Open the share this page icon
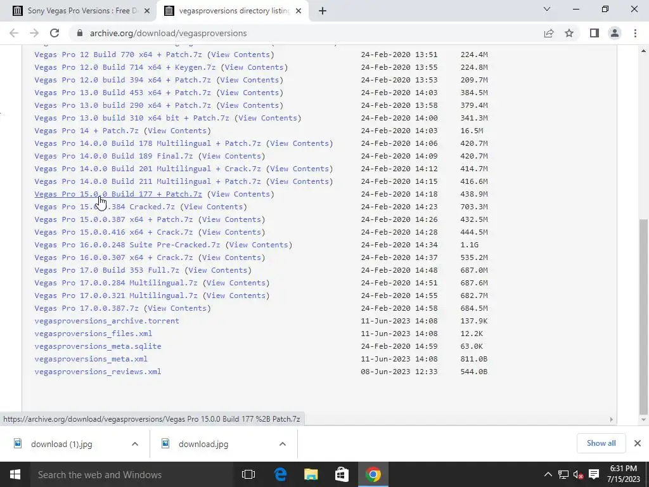The image size is (649, 487). 549,33
